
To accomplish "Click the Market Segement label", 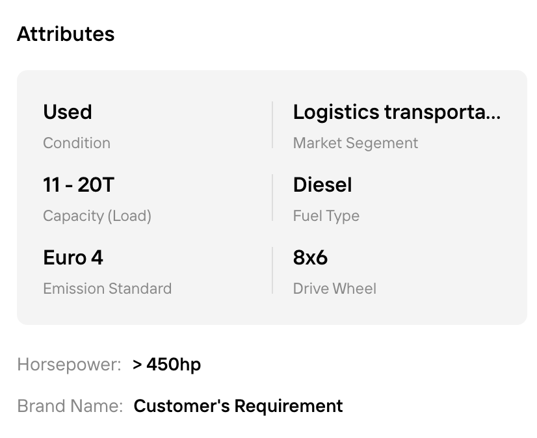I will [356, 143].
